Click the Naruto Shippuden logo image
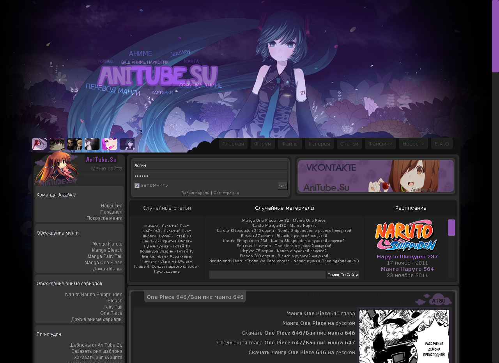Viewport: 499px width, 363px height. click(406, 236)
